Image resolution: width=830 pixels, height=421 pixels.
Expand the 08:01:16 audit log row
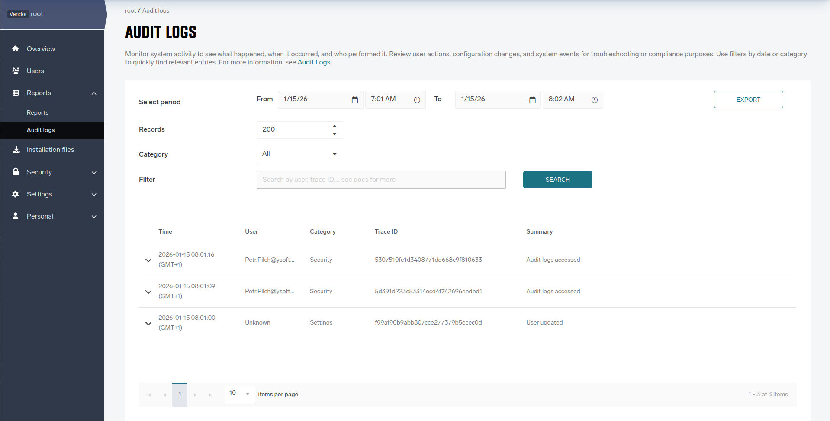click(x=148, y=260)
